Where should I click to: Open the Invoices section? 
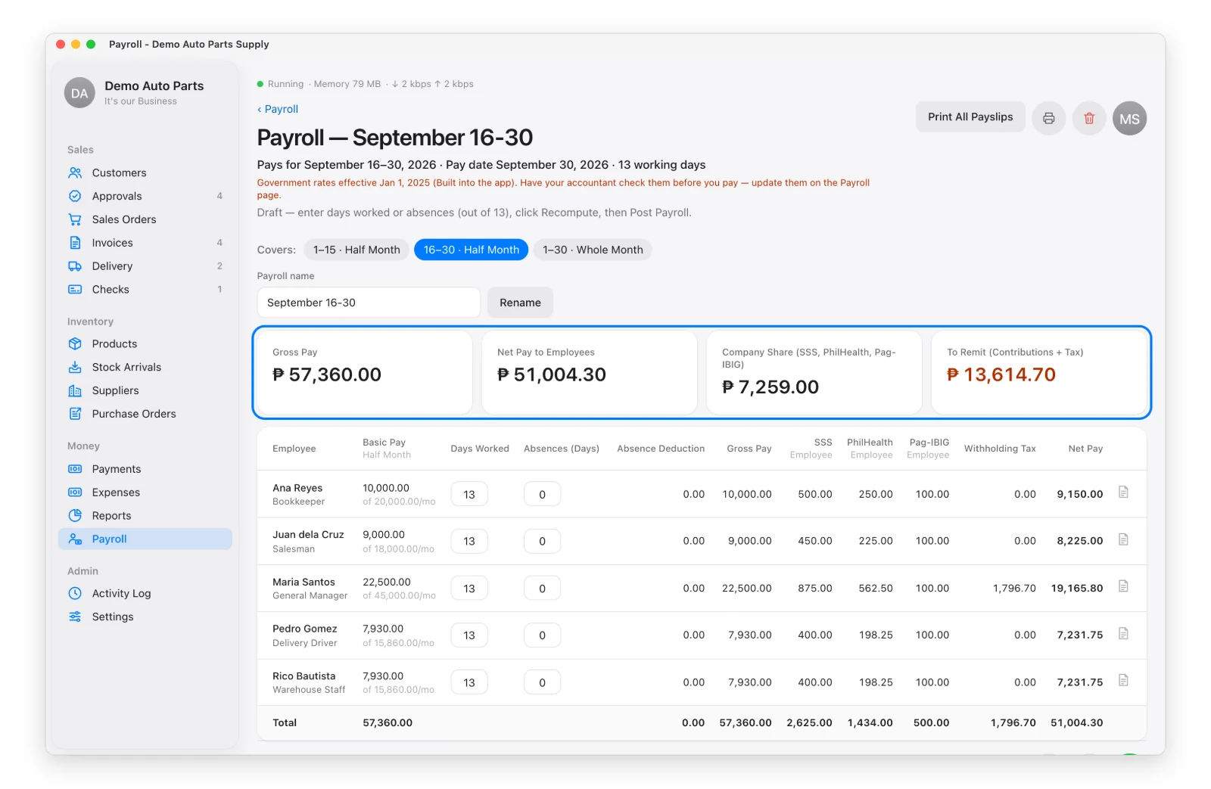coord(145,243)
